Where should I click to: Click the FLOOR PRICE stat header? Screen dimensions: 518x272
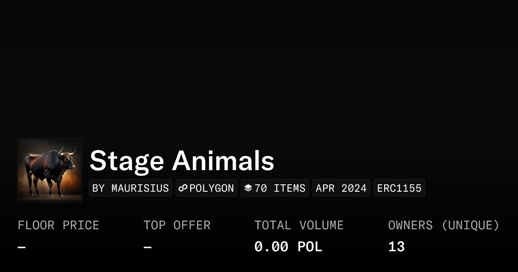58,225
